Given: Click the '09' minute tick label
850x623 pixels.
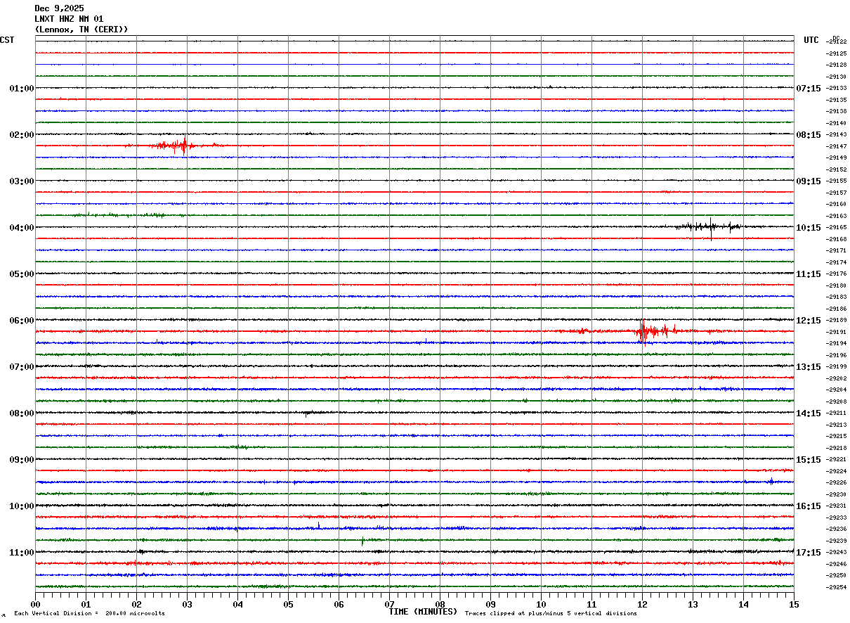Looking at the screenshot, I should [490, 604].
